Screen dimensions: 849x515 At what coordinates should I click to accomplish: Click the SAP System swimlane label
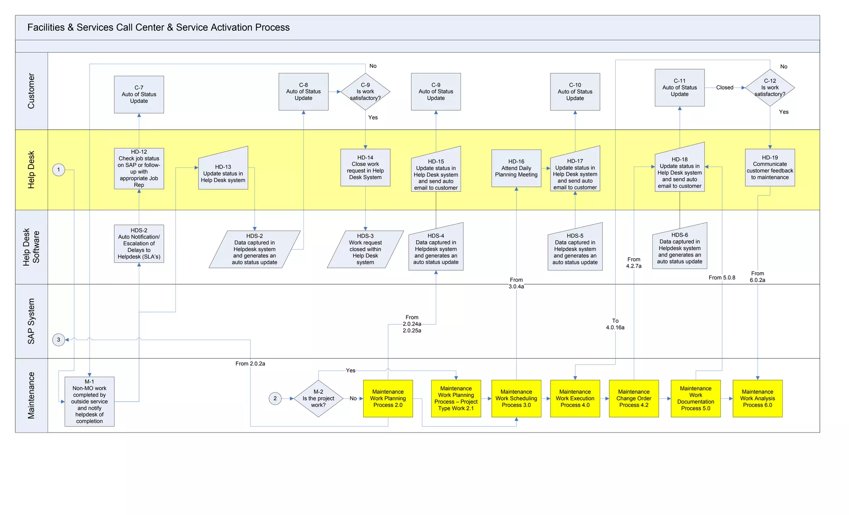click(x=31, y=321)
